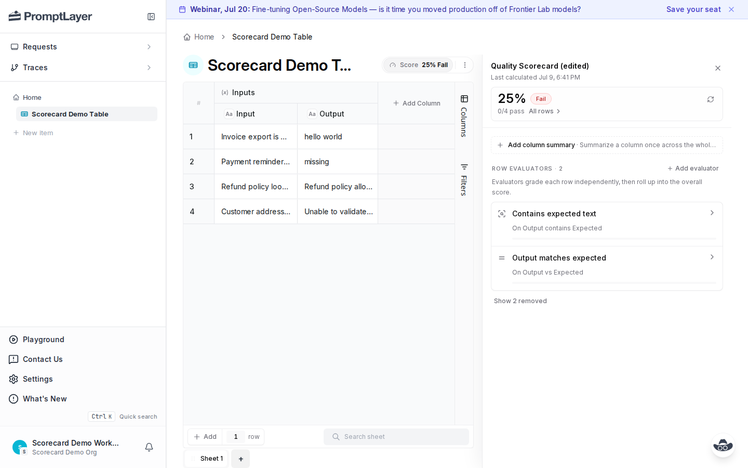
Task: Open What's New from the sidebar
Action: click(x=83, y=399)
